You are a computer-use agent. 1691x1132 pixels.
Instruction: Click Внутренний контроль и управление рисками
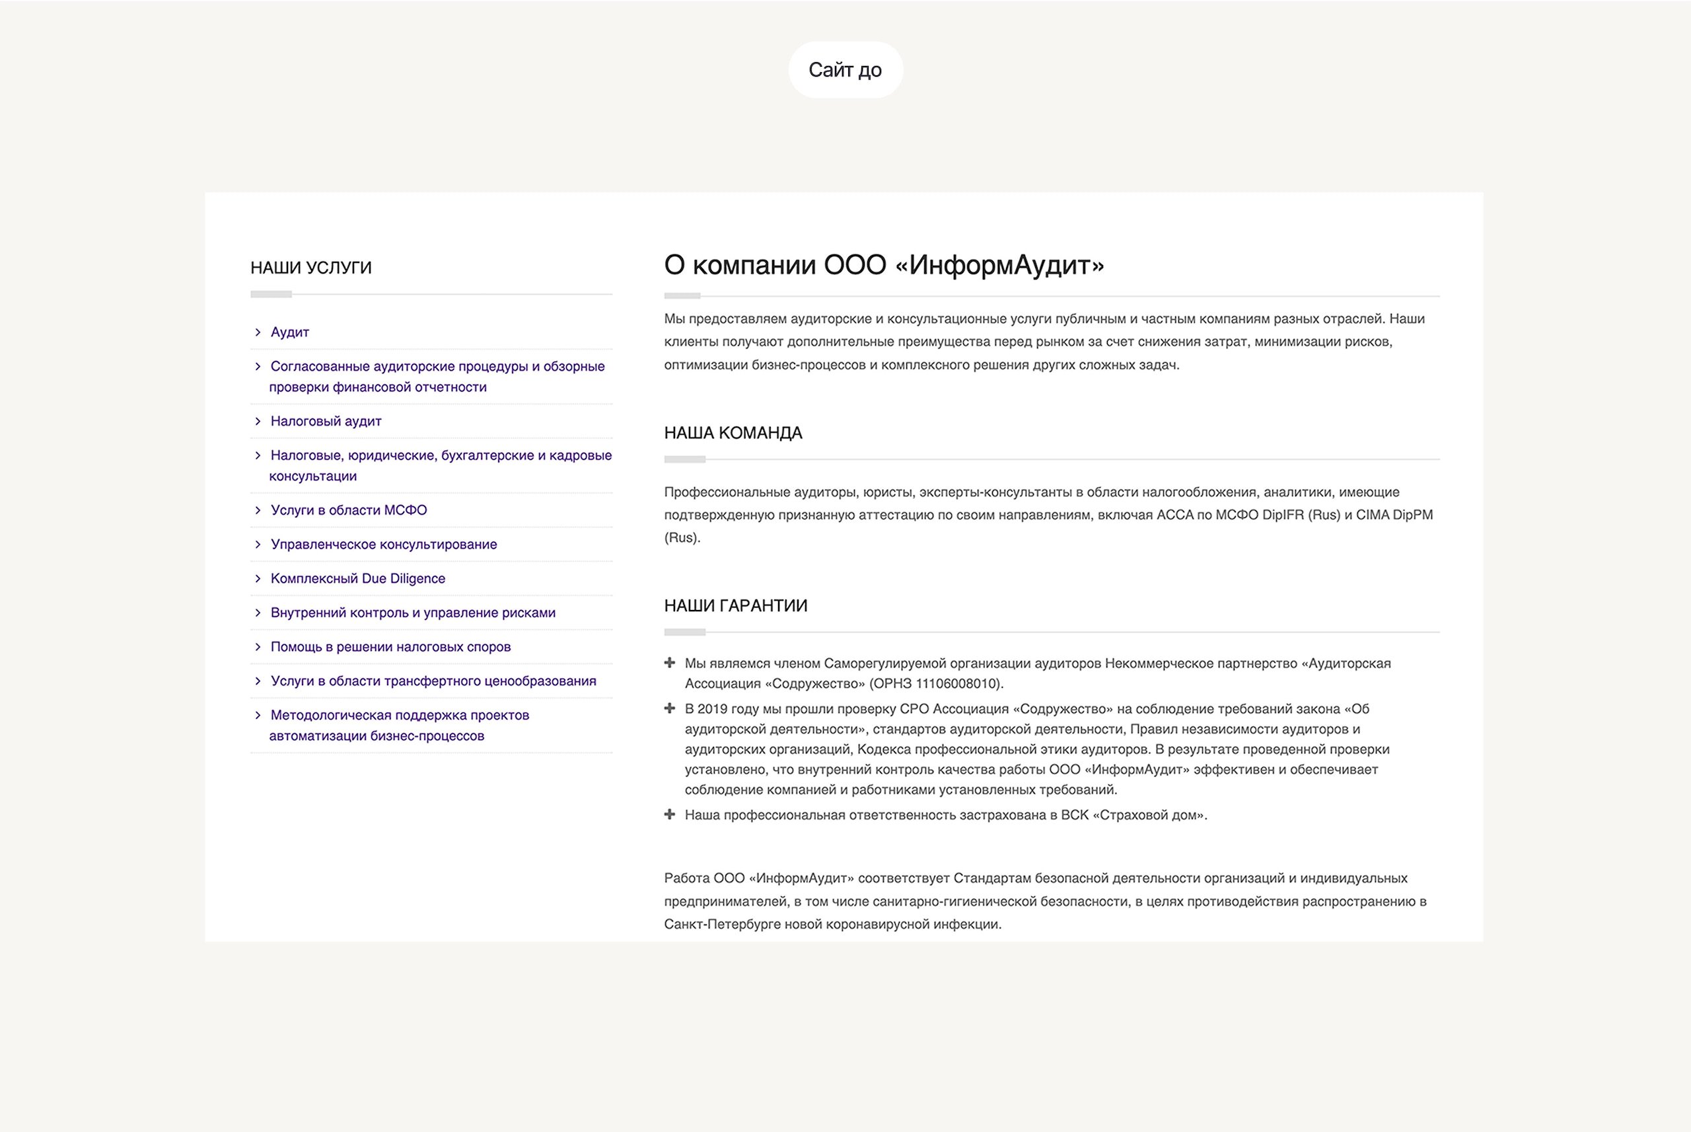pos(413,612)
